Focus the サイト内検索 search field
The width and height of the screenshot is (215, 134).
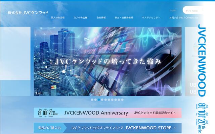click(193, 10)
